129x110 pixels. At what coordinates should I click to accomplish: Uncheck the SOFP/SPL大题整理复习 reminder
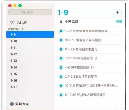(x=61, y=95)
